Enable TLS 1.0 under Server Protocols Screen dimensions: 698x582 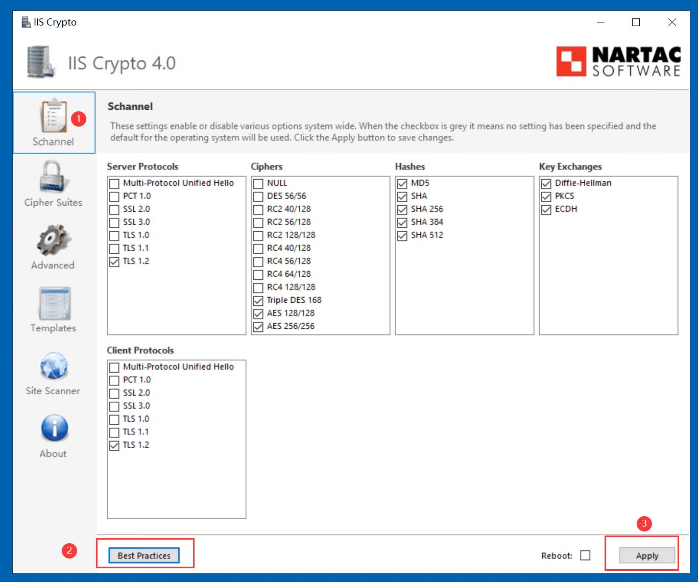point(114,235)
